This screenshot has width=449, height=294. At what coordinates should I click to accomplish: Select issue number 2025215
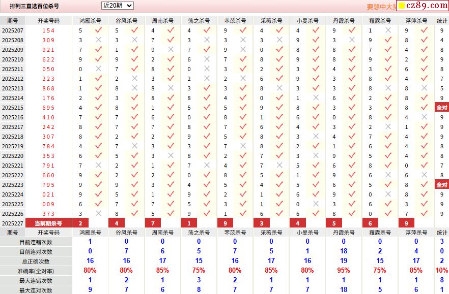(13, 108)
